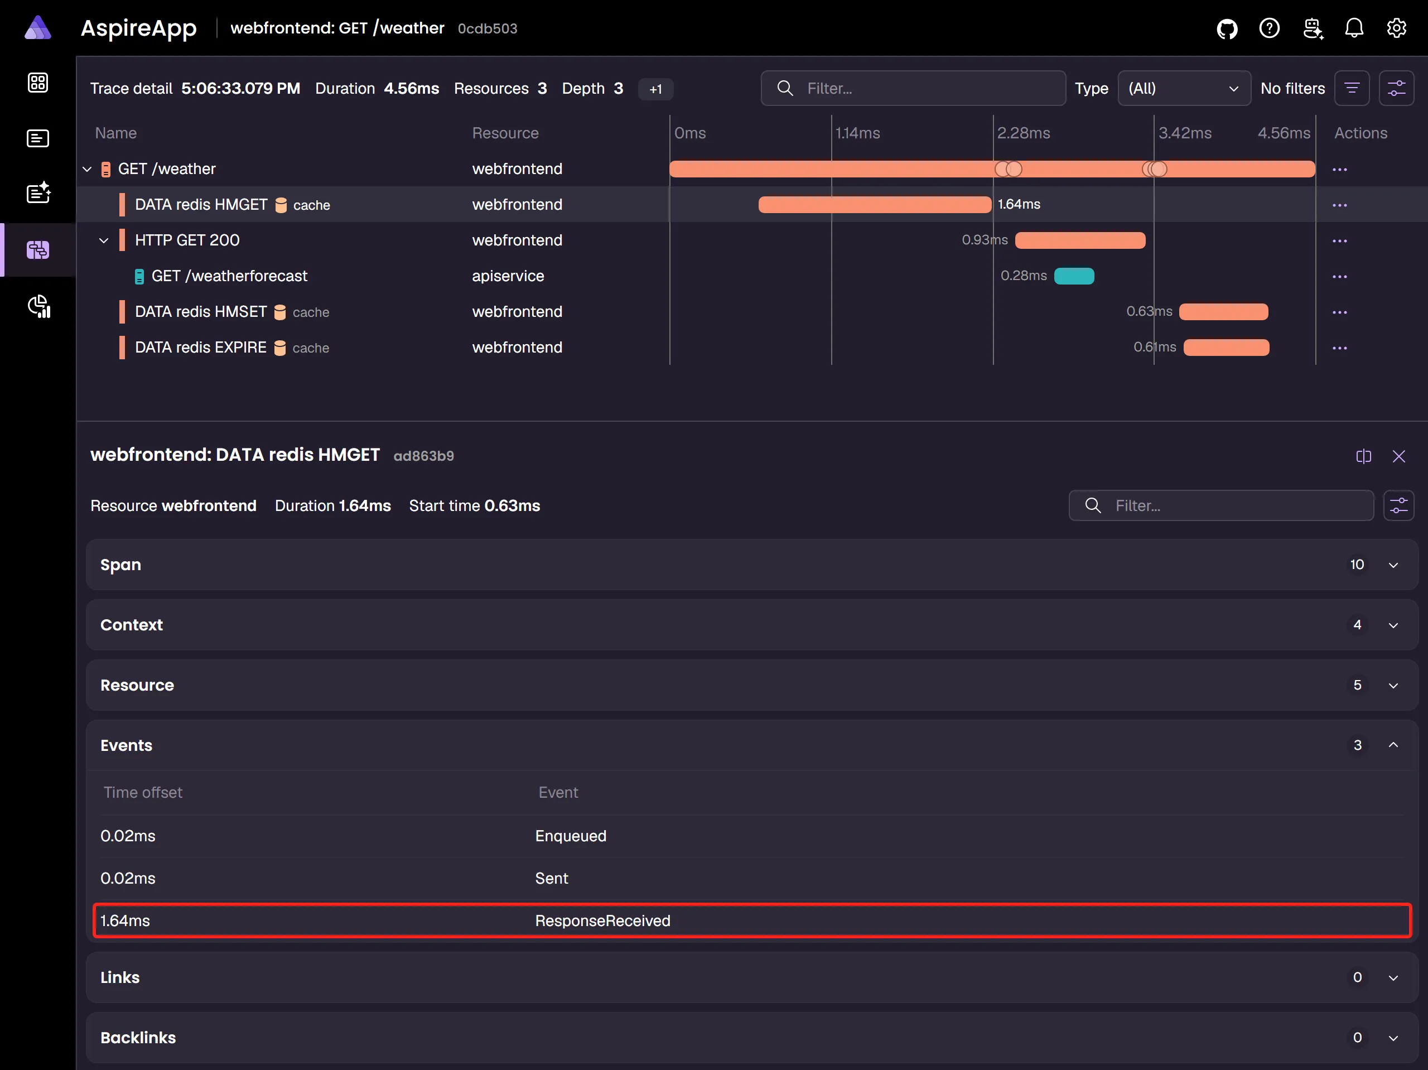The image size is (1428, 1070).
Task: Expand the Context section
Action: (x=751, y=624)
